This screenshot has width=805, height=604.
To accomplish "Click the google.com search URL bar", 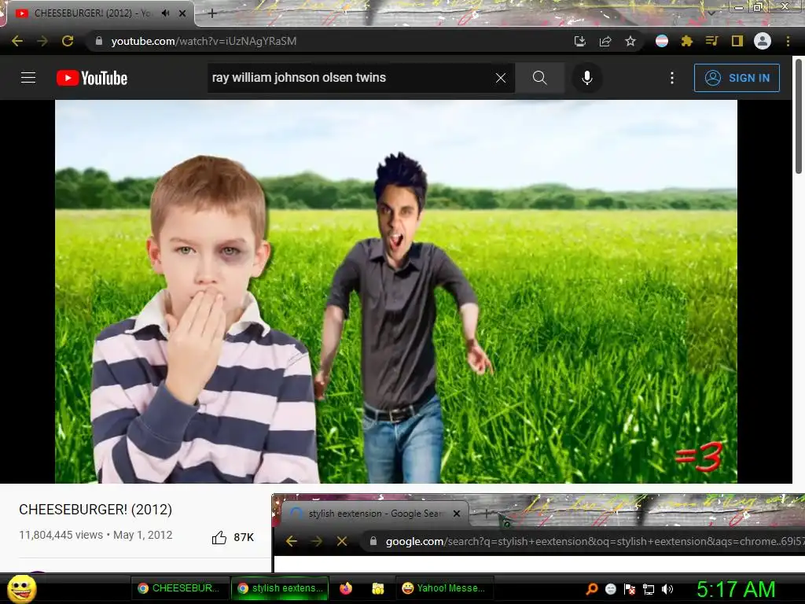I will coord(583,541).
